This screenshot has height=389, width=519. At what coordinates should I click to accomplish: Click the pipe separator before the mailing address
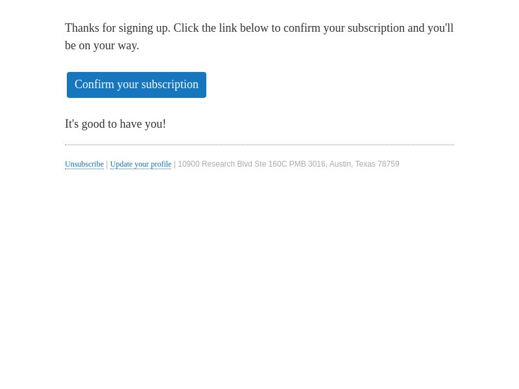pos(175,164)
